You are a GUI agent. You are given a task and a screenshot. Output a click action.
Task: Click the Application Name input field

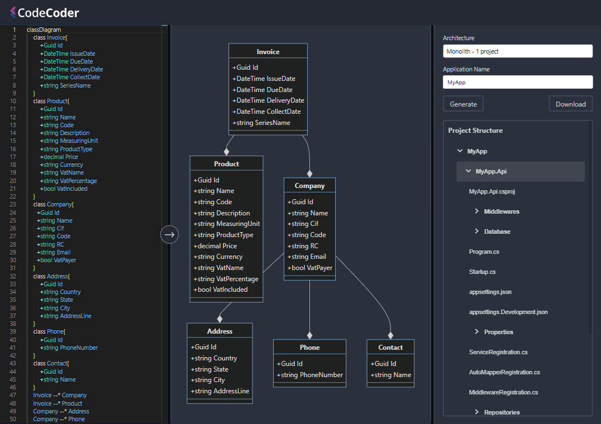[517, 82]
